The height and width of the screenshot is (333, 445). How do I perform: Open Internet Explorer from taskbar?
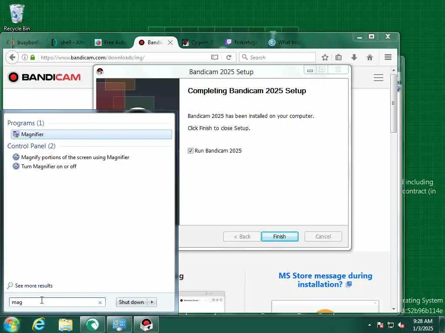click(x=38, y=324)
